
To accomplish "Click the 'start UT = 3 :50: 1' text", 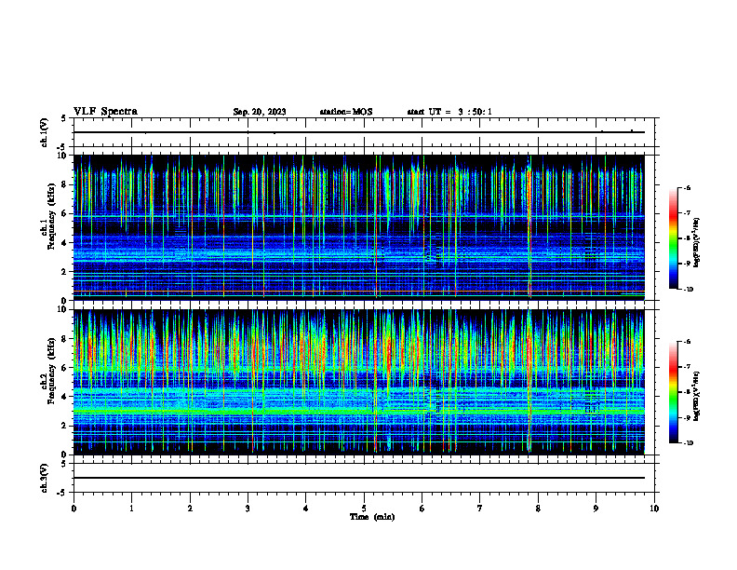I will [x=449, y=112].
